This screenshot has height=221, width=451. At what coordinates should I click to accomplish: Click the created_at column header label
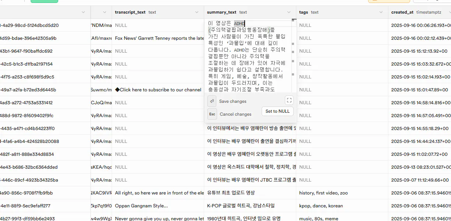click(402, 12)
